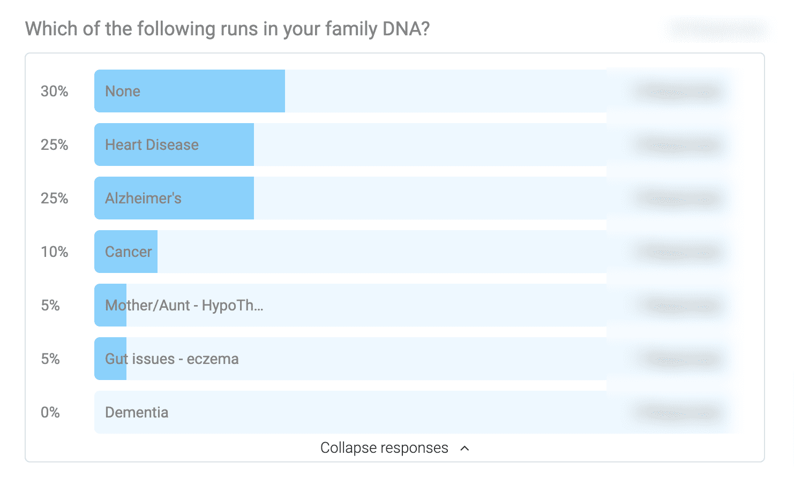Click the blurred detail on the Dementia row
Image resolution: width=794 pixels, height=486 pixels.
pos(678,413)
